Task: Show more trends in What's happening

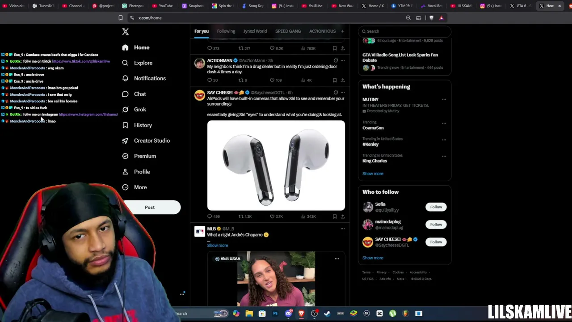Action: [373, 174]
